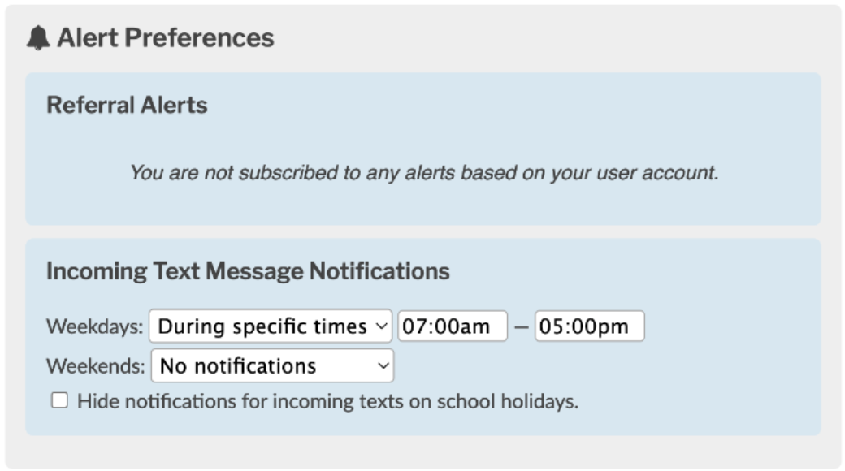Click the dash between the time fields
The height and width of the screenshot is (471, 845).
[521, 327]
